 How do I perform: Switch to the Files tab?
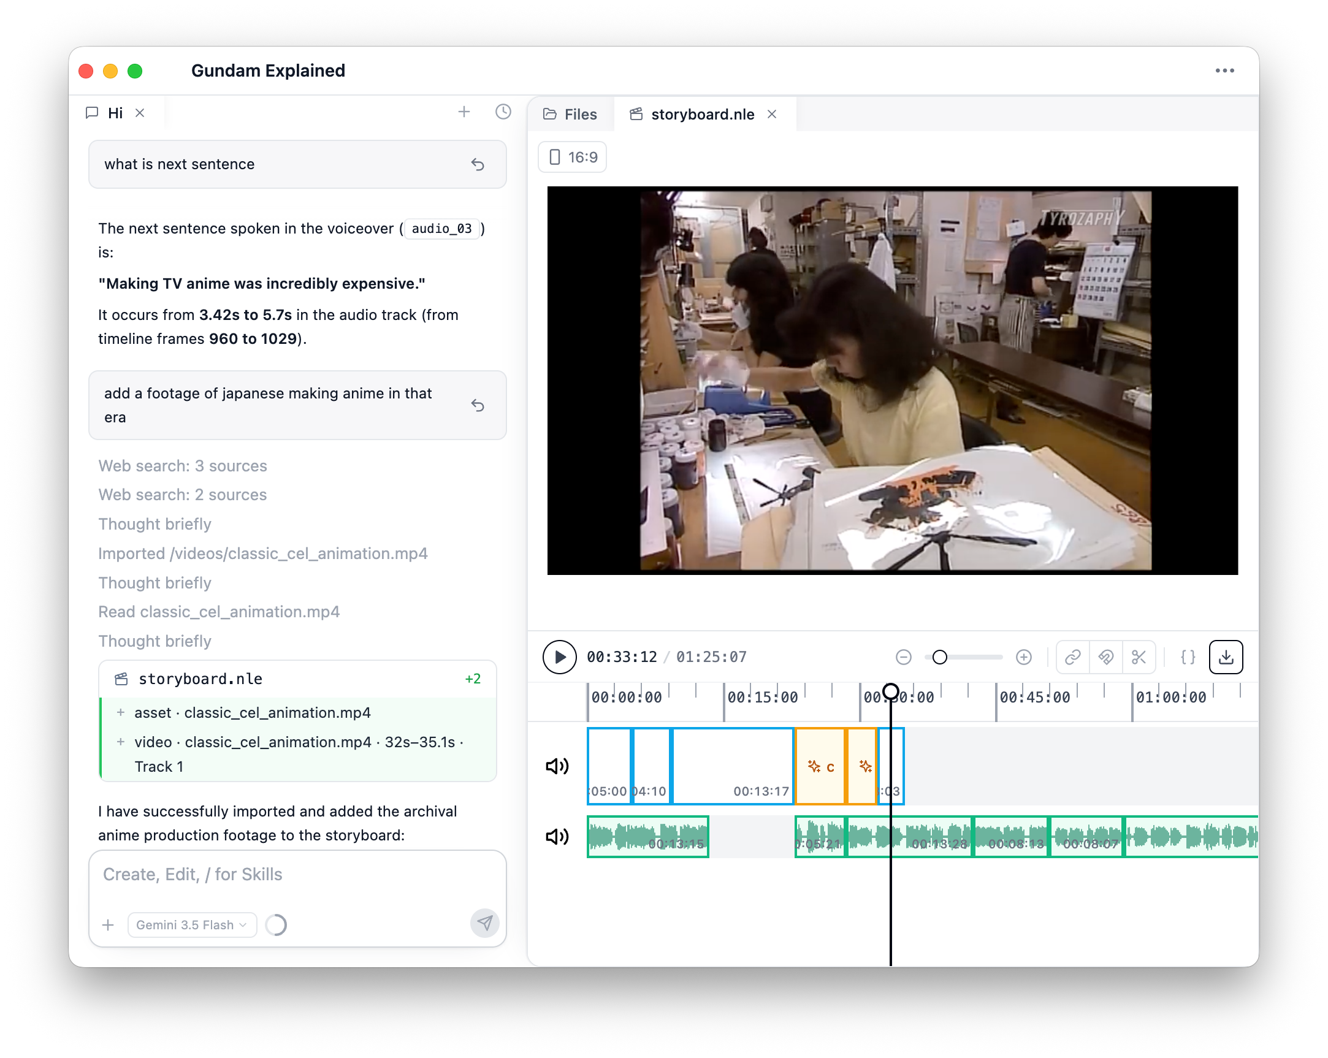[570, 114]
